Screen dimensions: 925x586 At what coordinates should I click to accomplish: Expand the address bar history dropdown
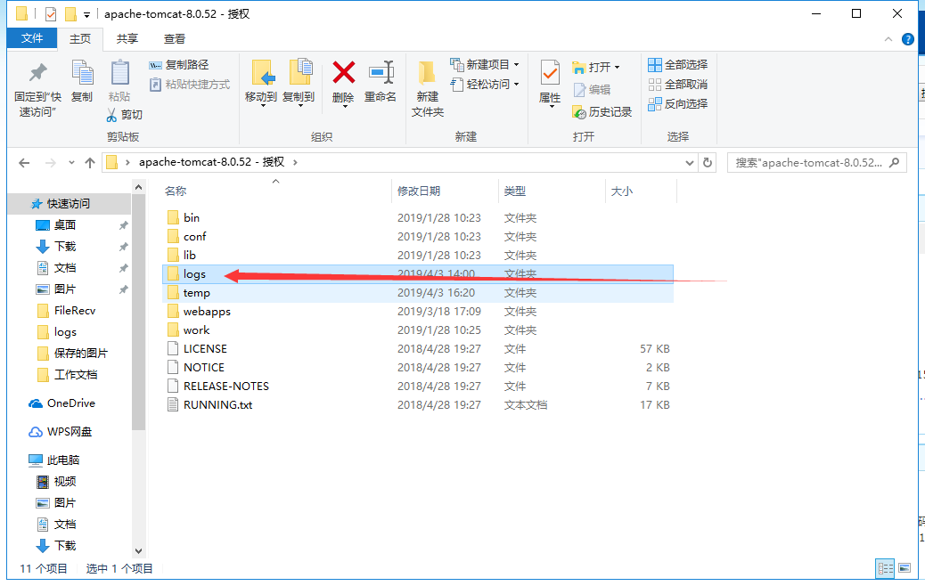pyautogui.click(x=689, y=163)
